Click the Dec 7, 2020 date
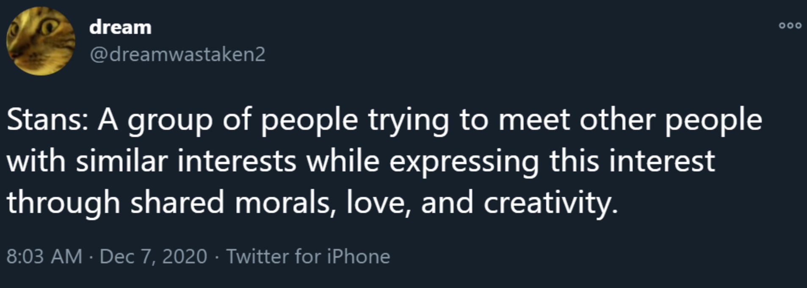Image resolution: width=807 pixels, height=288 pixels. pyautogui.click(x=153, y=256)
